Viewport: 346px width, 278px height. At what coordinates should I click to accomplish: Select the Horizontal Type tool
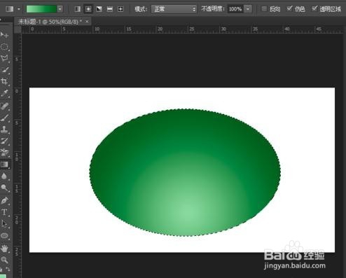pos(4,212)
